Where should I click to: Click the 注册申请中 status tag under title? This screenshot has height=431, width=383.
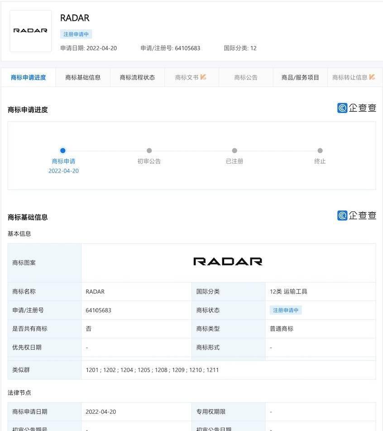click(76, 34)
